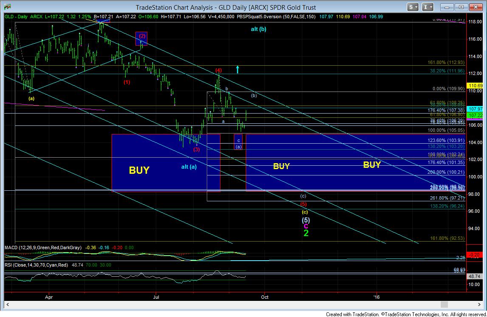The height and width of the screenshot is (317, 487).
Task: Select the large white (5) label
Action: [x=306, y=220]
